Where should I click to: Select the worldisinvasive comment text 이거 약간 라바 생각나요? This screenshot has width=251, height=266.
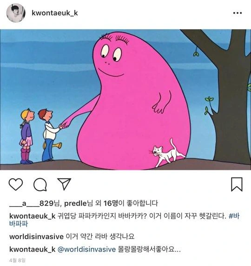100,236
